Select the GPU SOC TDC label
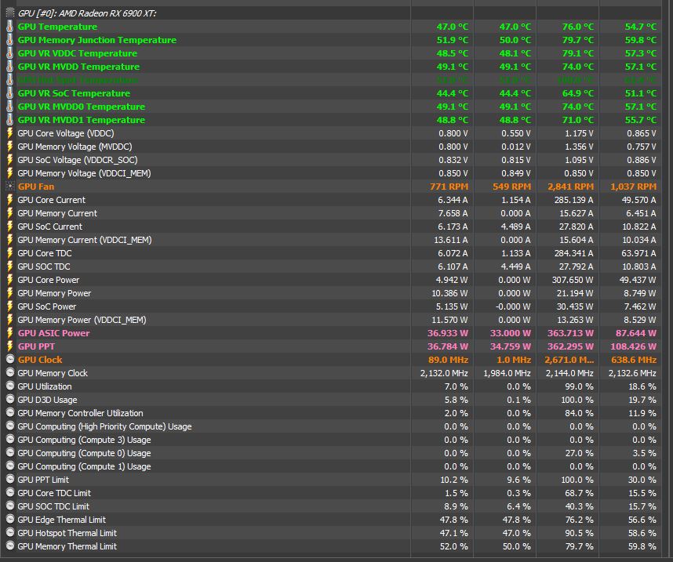 click(x=44, y=266)
